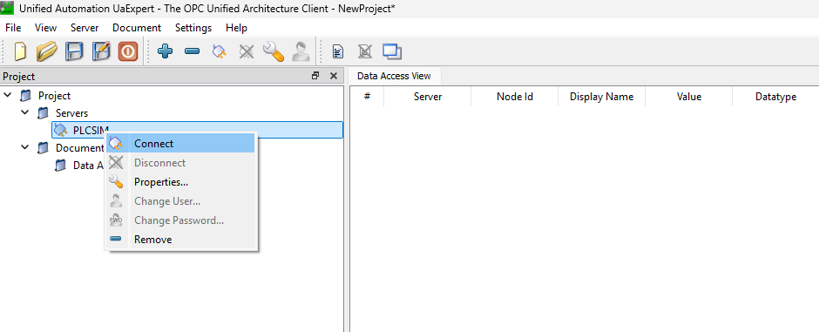Open the Server menu
Image resolution: width=819 pixels, height=332 pixels.
pos(85,28)
